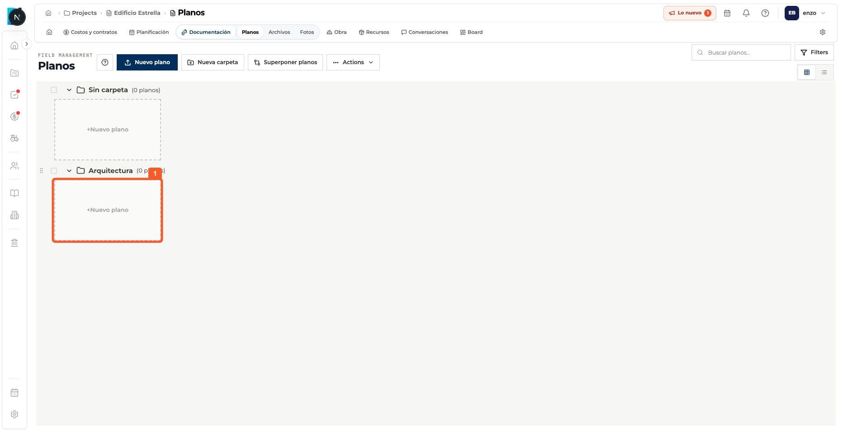Switch to grid view
843x431 pixels.
pyautogui.click(x=806, y=72)
